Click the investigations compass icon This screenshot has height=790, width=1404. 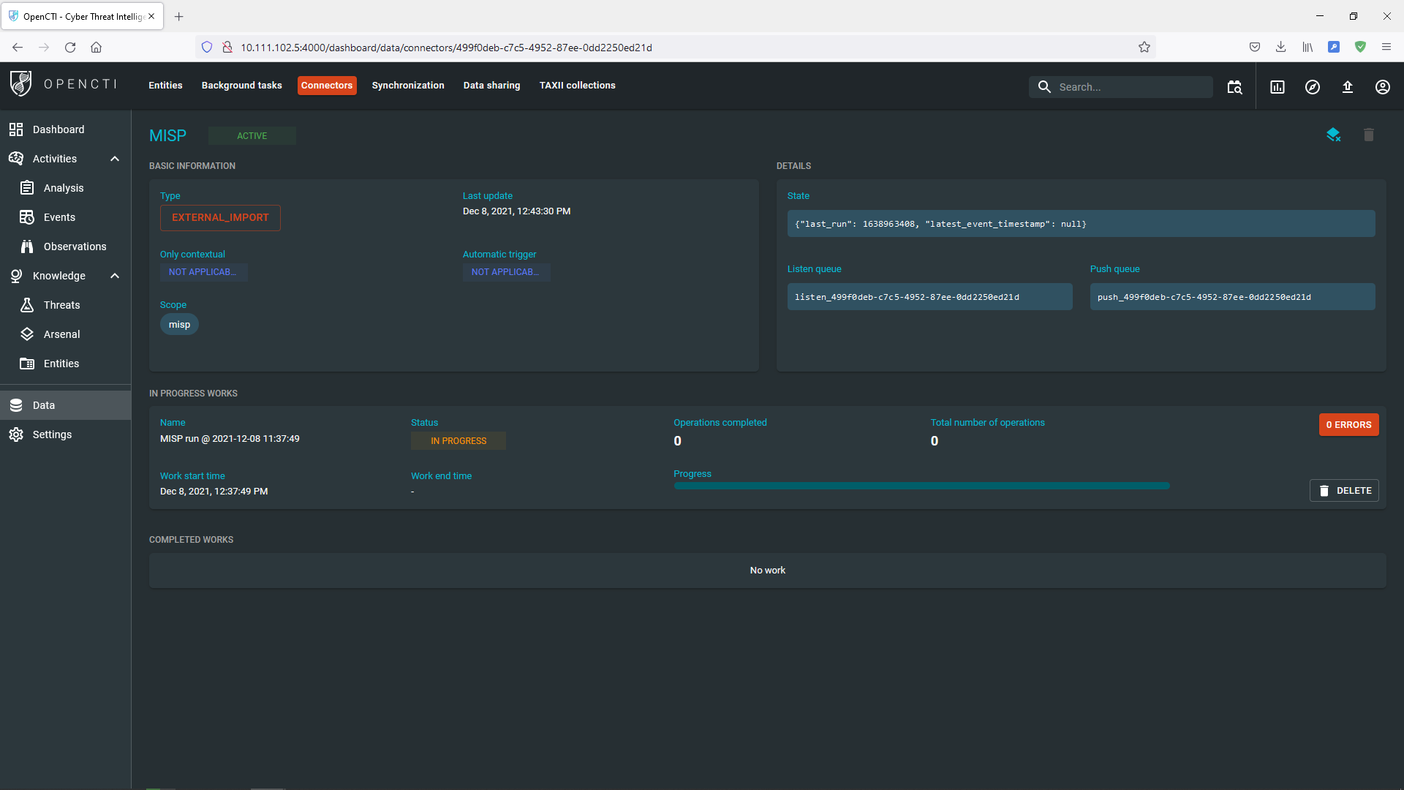pos(1313,87)
